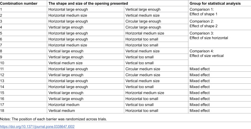The height and width of the screenshot is (129, 251).
Task: Select the Group for statistical analysis header
Action: click(x=215, y=4)
